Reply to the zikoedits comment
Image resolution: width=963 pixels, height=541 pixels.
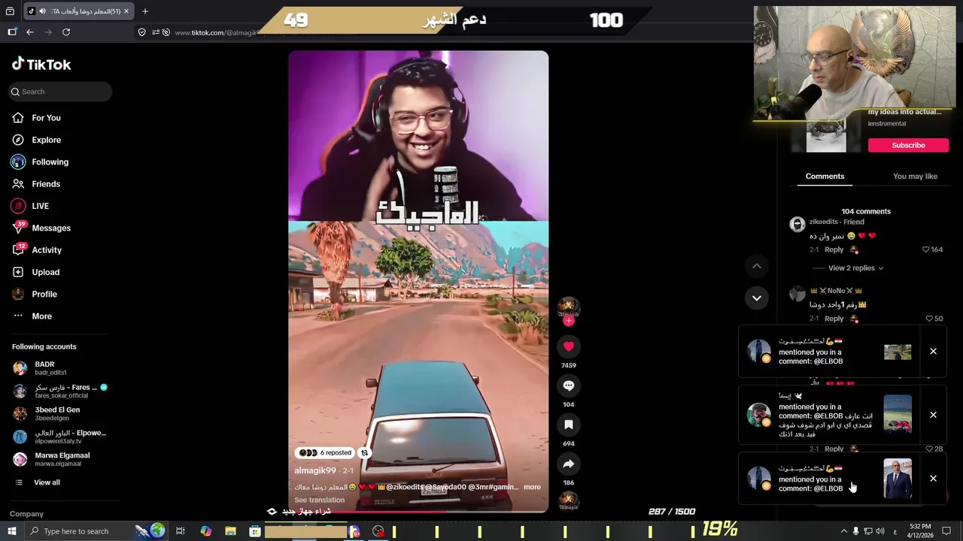pos(834,249)
